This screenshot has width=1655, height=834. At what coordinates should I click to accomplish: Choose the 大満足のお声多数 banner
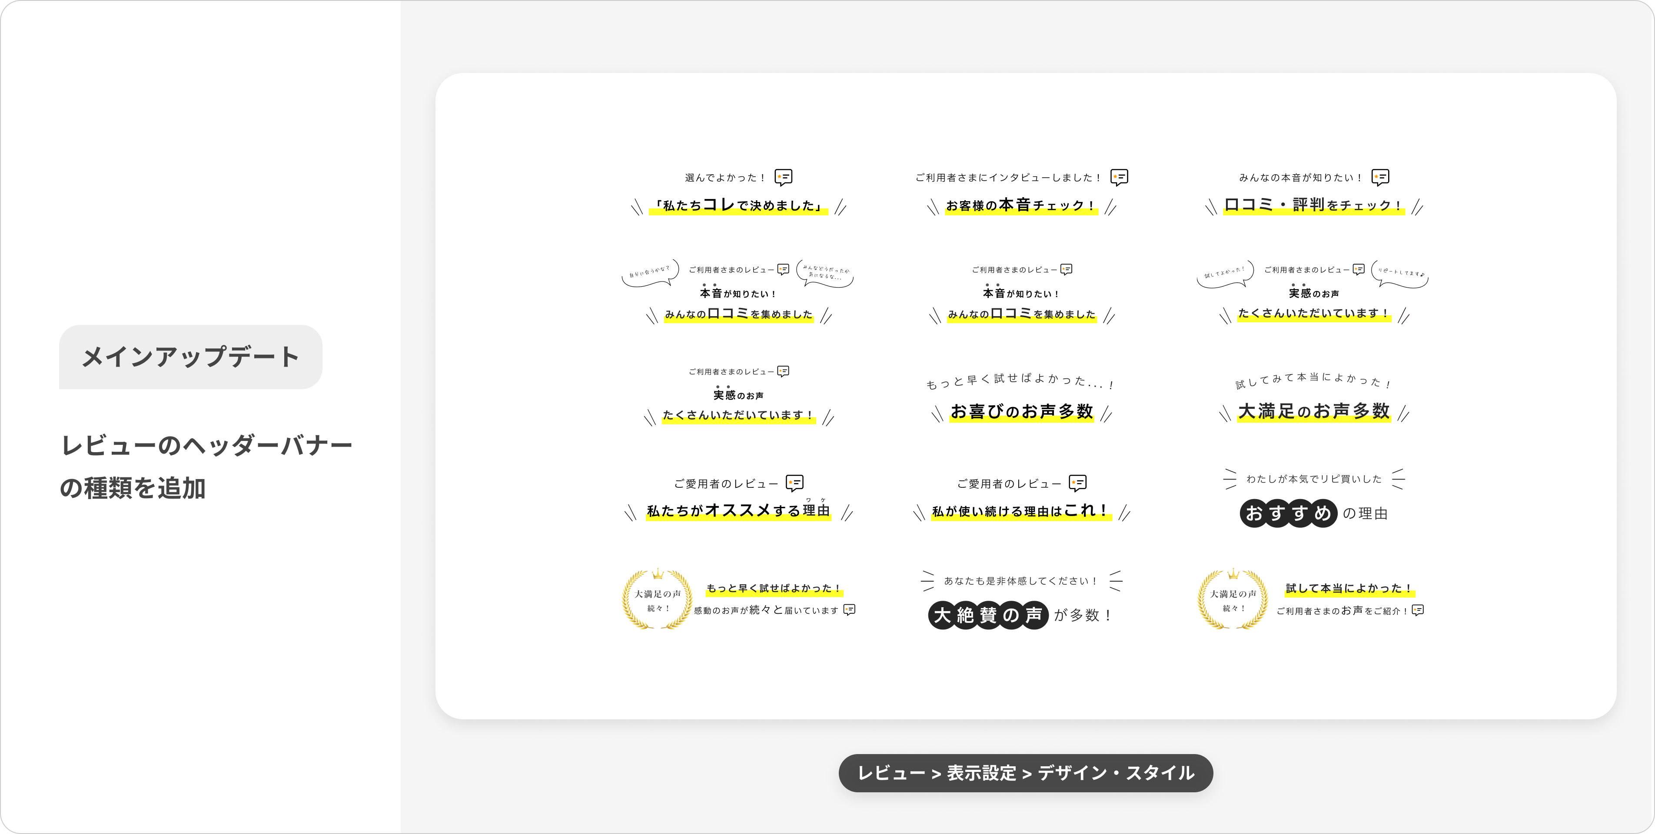(1313, 411)
